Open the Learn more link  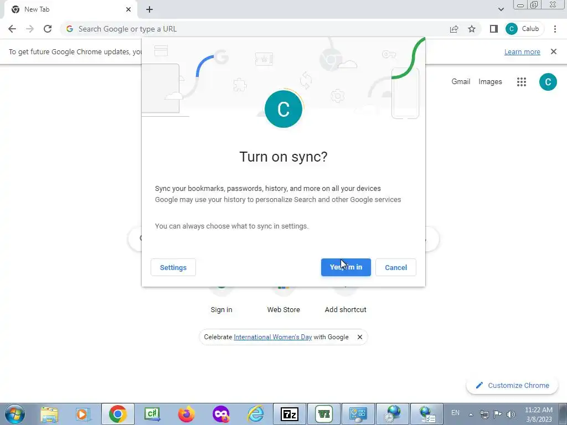(522, 51)
